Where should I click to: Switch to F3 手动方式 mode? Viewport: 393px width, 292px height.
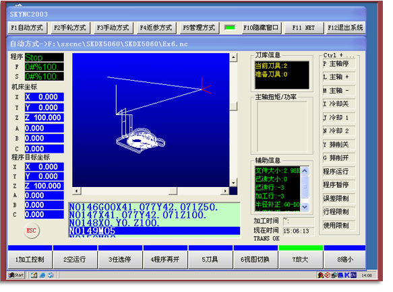113,28
